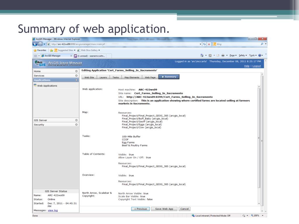The width and height of the screenshot is (299, 224).
Task: Switch to the '(1 unread) - seanemccartn...' browser tab
Action: click(x=90, y=56)
